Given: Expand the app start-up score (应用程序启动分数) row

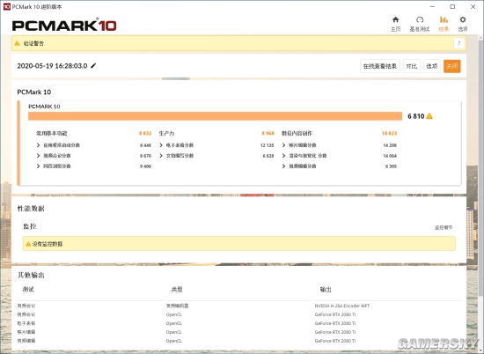Looking at the screenshot, I should point(93,145).
